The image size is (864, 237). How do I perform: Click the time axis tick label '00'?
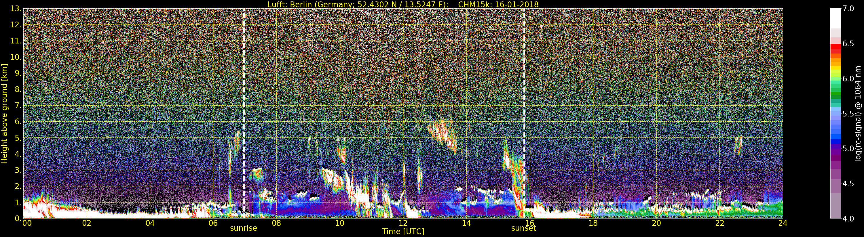(x=26, y=223)
